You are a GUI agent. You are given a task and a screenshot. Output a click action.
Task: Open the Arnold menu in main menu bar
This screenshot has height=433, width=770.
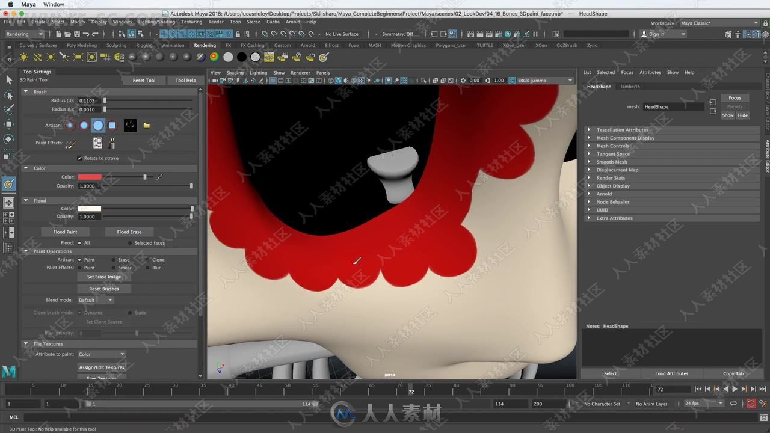pos(293,22)
